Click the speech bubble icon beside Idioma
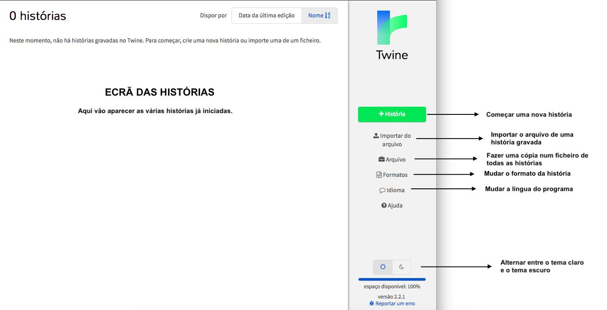This screenshot has height=310, width=607. click(x=382, y=191)
